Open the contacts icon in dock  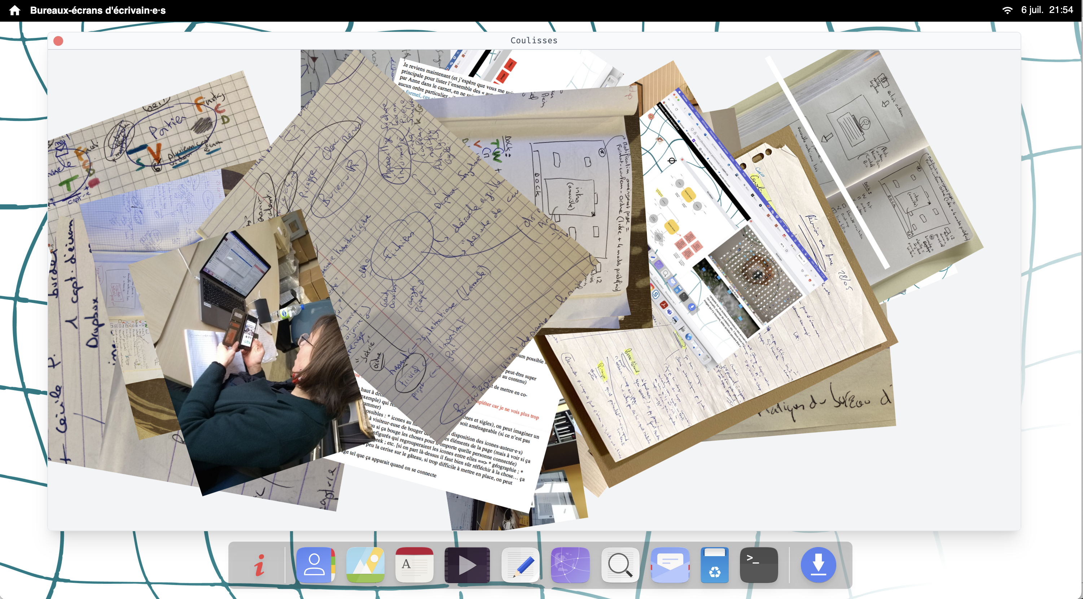315,565
